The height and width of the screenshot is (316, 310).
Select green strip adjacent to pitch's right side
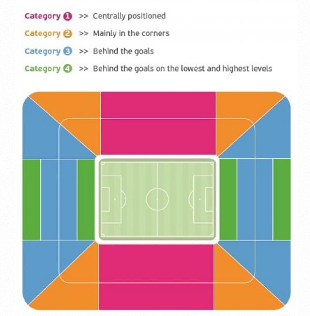pyautogui.click(x=228, y=199)
